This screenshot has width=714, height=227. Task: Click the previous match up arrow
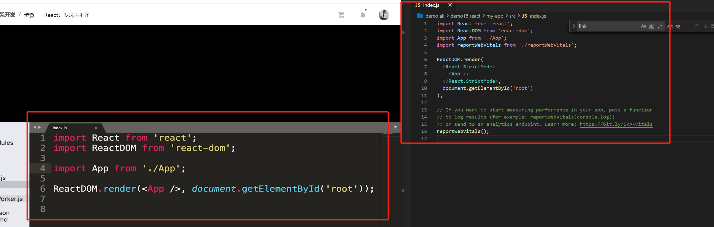pos(697,26)
